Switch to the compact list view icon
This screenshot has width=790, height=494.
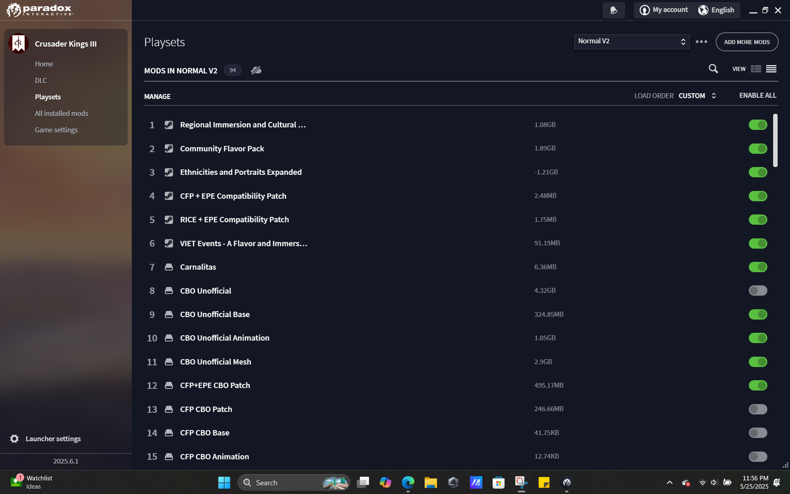pyautogui.click(x=771, y=69)
